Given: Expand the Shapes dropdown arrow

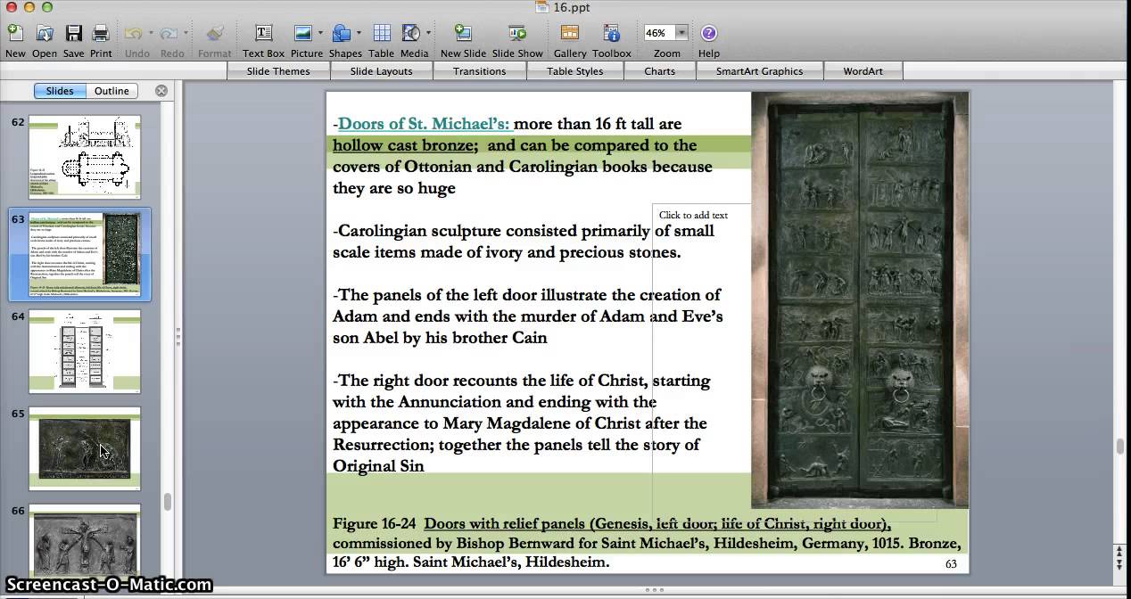Looking at the screenshot, I should (x=359, y=33).
